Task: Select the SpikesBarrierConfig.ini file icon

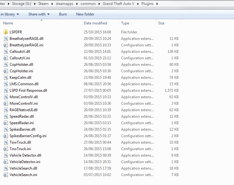Action: [x=6, y=136]
